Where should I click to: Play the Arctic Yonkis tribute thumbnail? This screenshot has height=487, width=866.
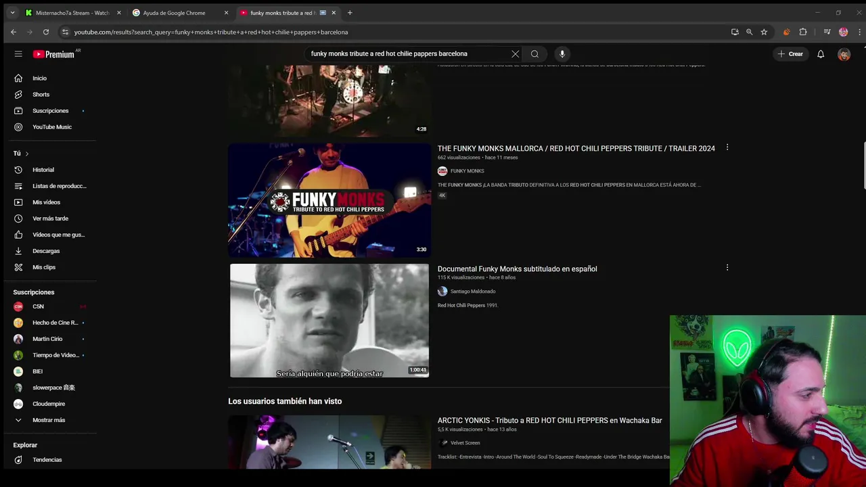click(329, 442)
